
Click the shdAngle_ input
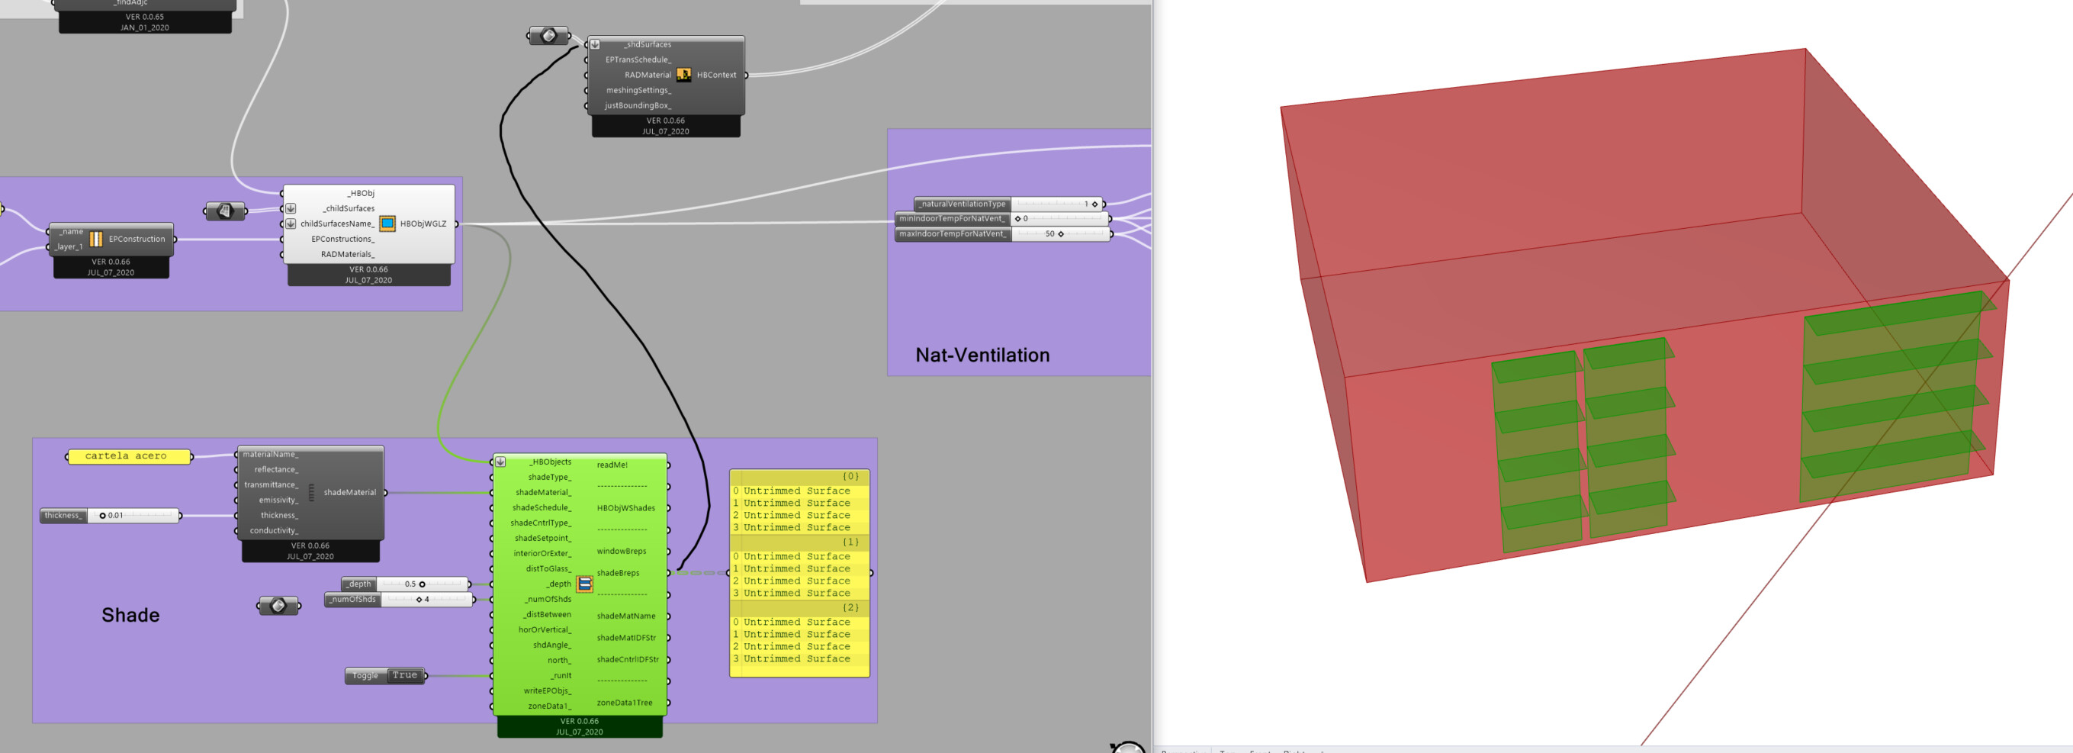click(552, 646)
